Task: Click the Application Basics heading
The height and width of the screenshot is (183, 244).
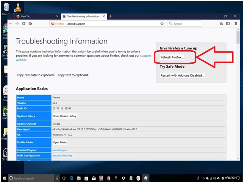Action: pos(32,89)
